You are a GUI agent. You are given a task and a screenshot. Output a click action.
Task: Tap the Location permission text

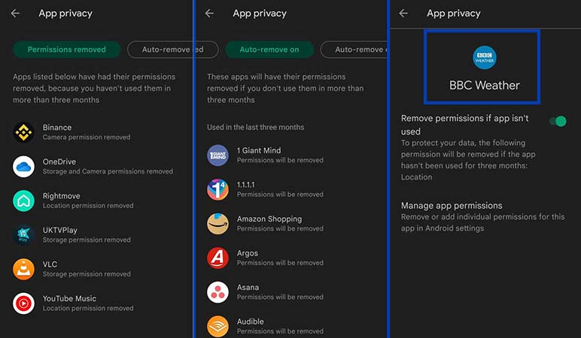[416, 177]
